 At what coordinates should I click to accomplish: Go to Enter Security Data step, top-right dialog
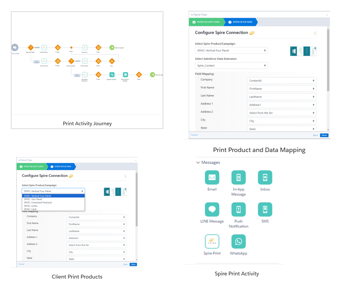click(206, 22)
